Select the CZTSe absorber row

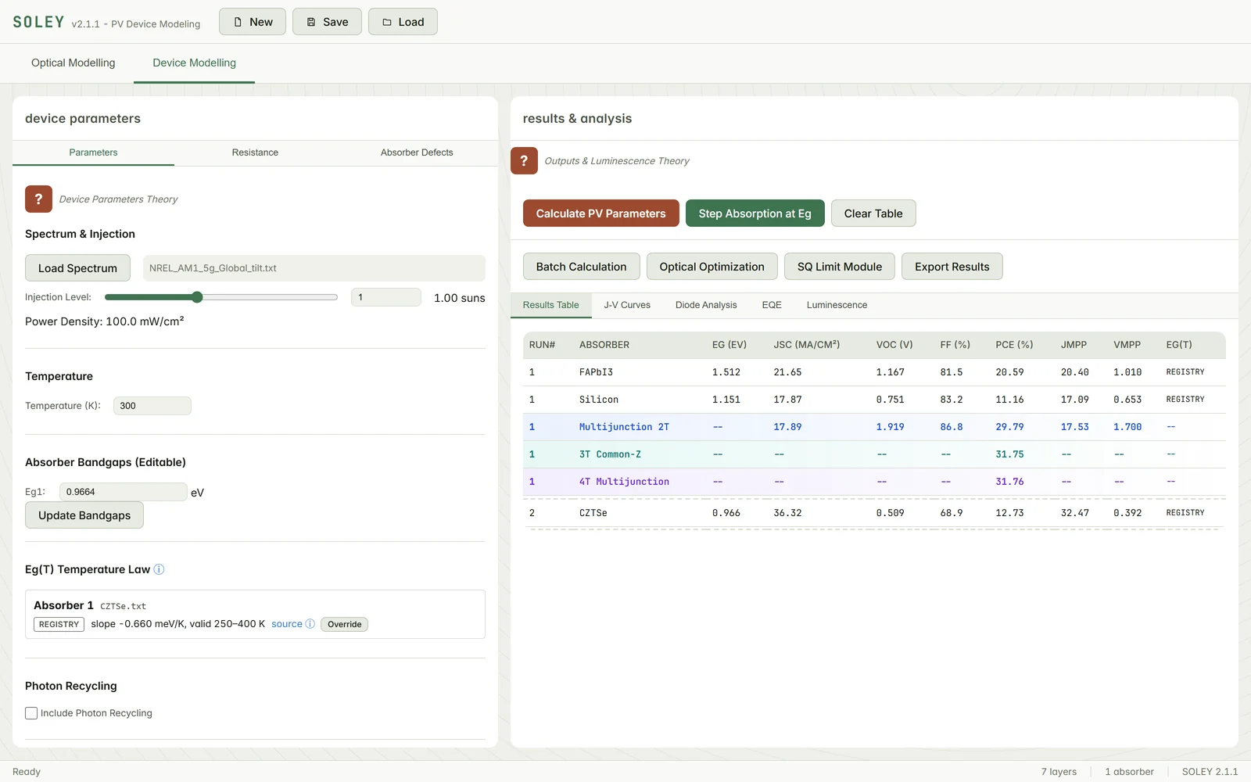(874, 513)
